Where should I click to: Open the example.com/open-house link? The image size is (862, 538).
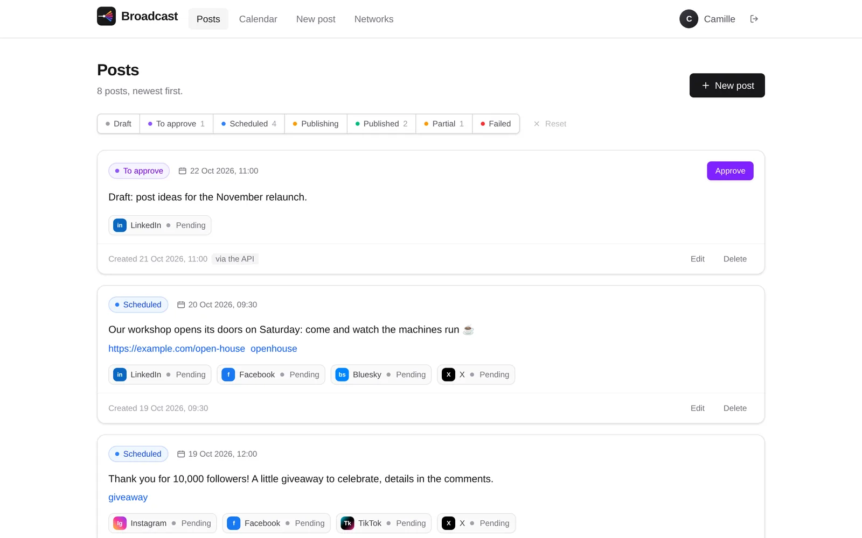click(177, 349)
